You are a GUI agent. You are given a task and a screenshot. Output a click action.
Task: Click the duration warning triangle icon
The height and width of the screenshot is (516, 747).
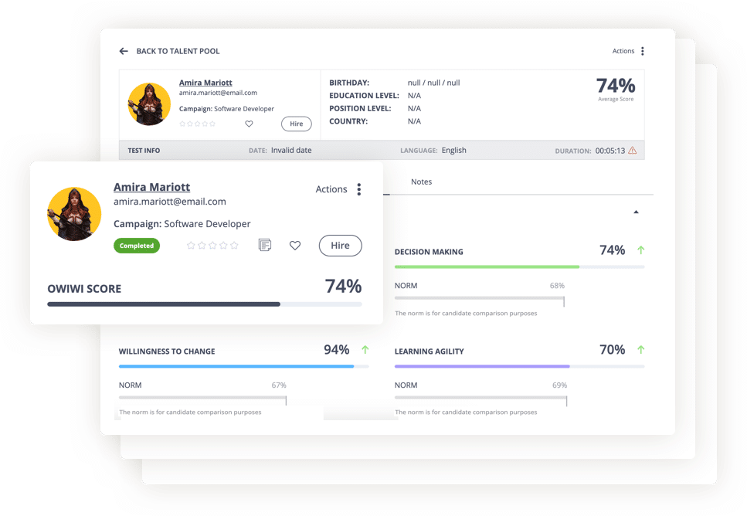[x=633, y=151]
